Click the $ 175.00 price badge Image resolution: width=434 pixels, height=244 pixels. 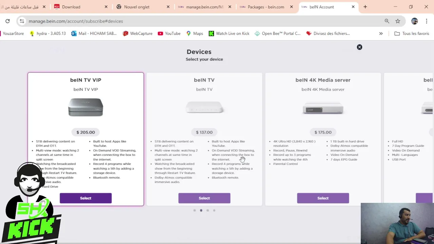pyautogui.click(x=323, y=132)
